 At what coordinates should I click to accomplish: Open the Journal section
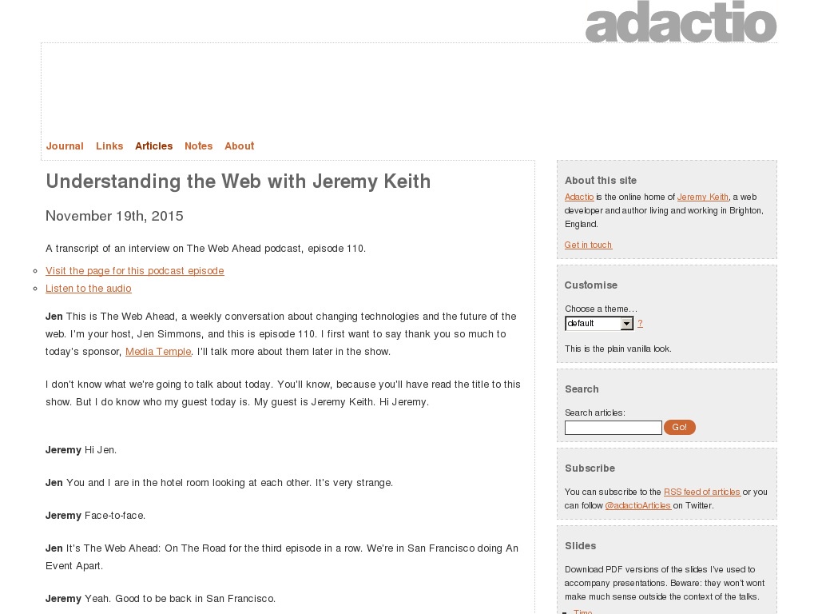tap(65, 146)
